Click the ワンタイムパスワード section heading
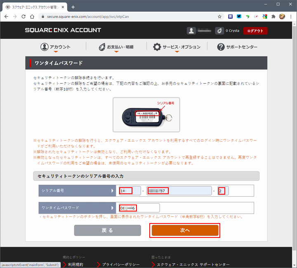The width and height of the screenshot is (297, 268). click(x=59, y=63)
